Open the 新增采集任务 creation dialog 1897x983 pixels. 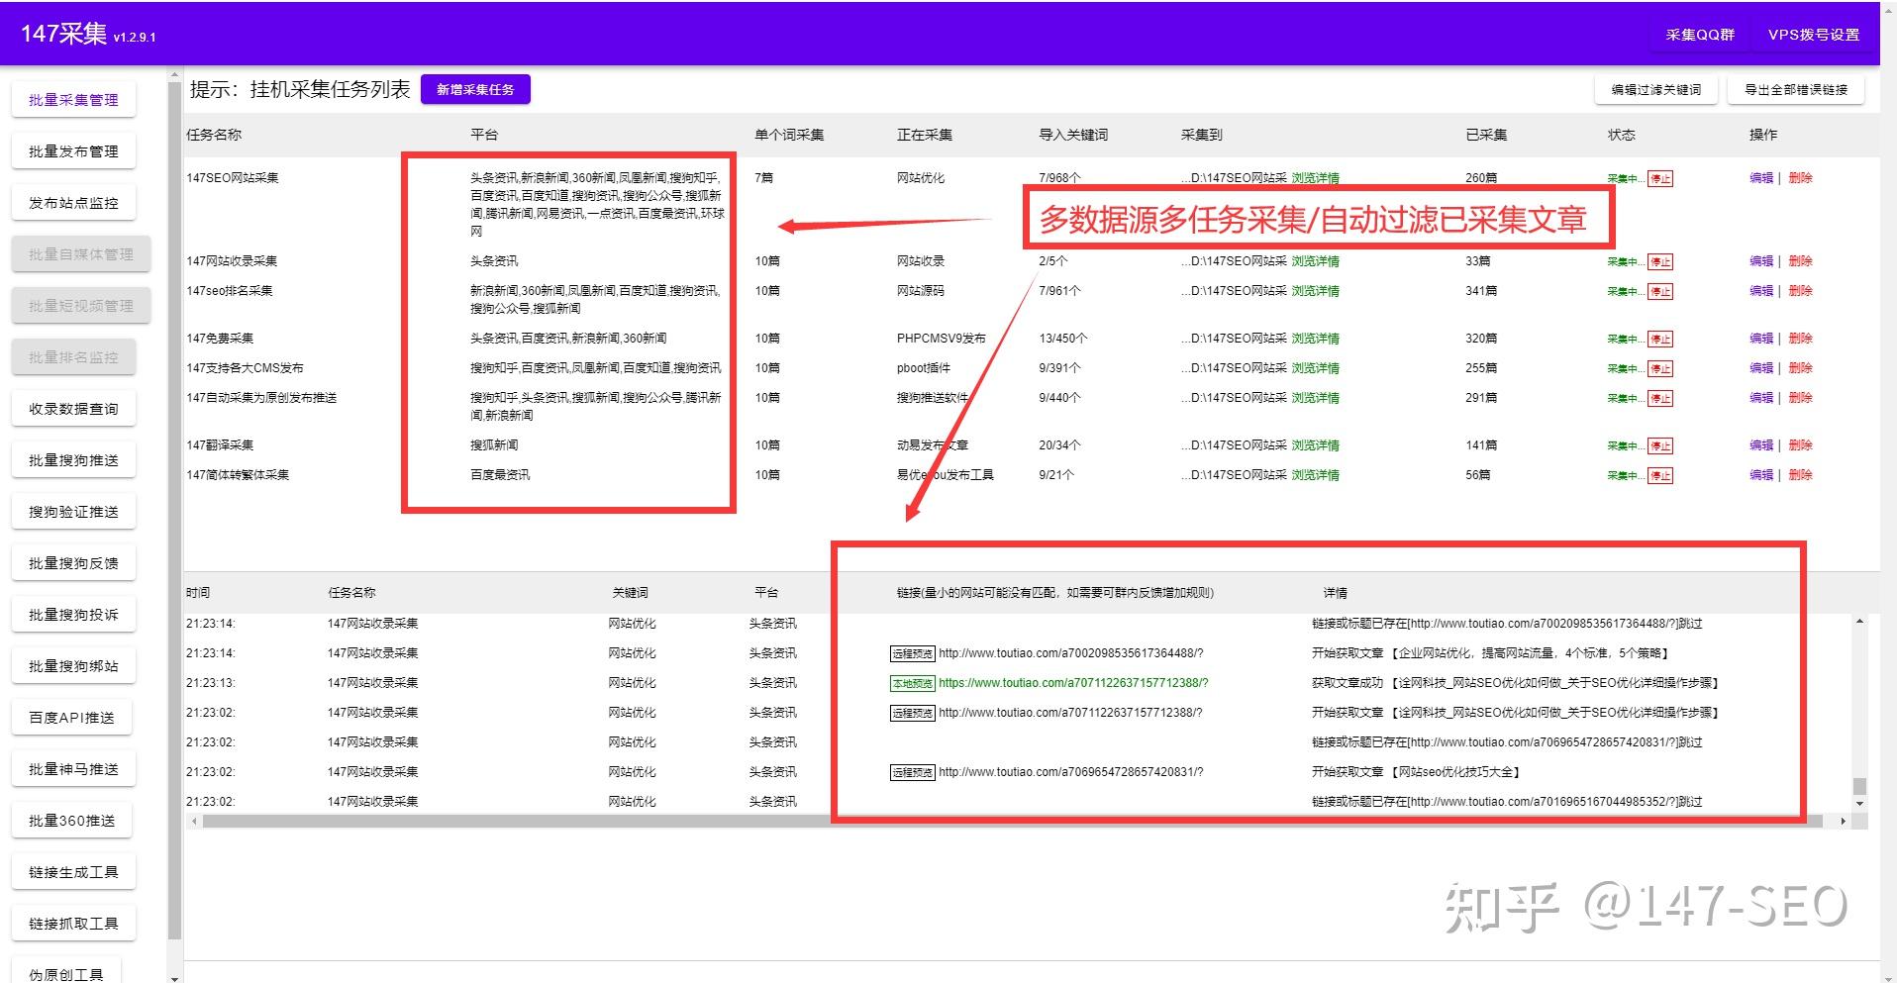coord(477,88)
